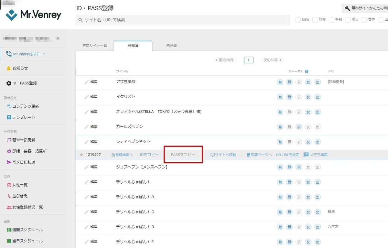Go to 次の50件 next page

pyautogui.click(x=272, y=60)
